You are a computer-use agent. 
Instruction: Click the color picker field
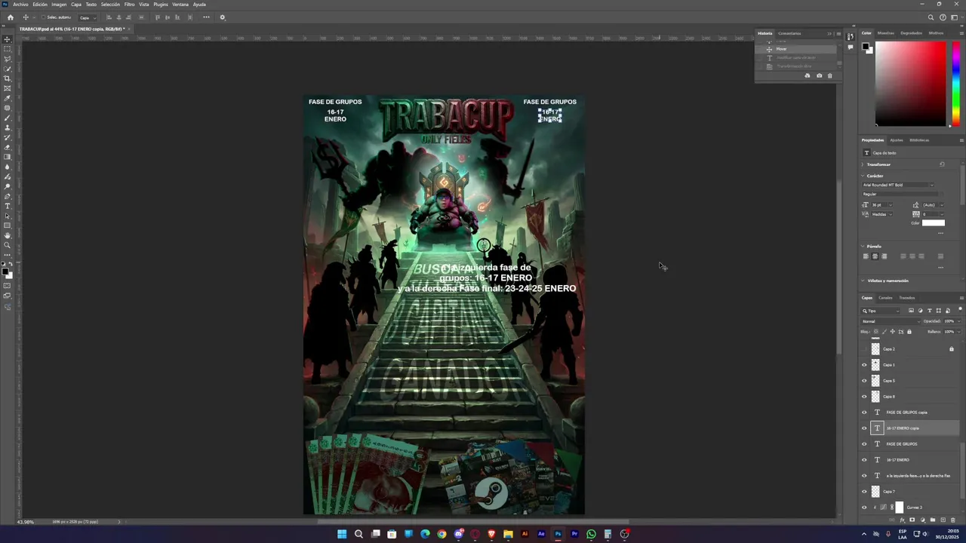[x=910, y=84]
